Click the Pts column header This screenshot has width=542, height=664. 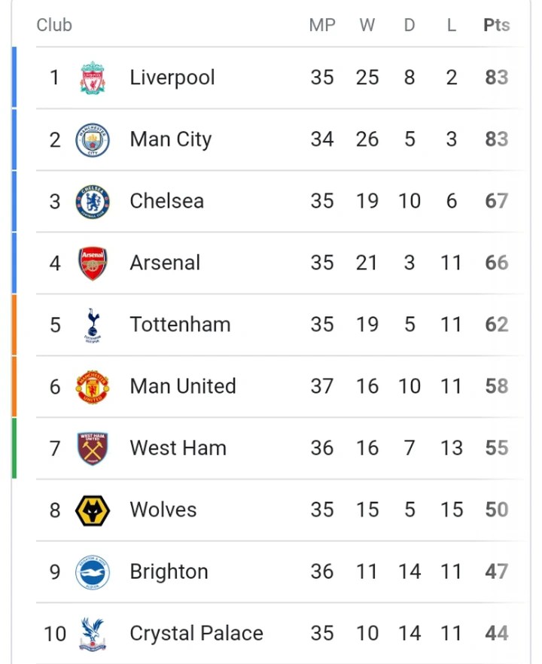[x=496, y=25]
